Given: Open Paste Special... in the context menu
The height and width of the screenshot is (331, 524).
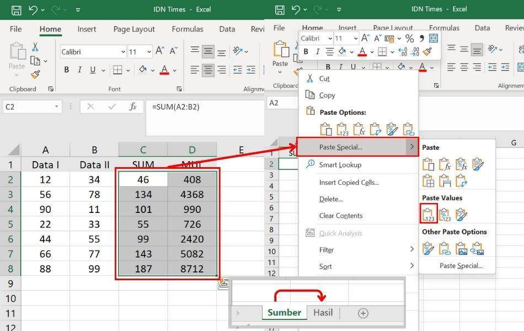Looking at the screenshot, I should [x=357, y=147].
